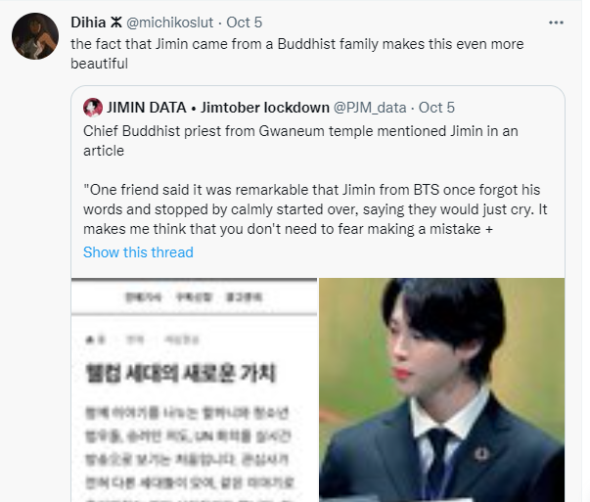Click the main tweet text about Buddhist family

[x=296, y=54]
